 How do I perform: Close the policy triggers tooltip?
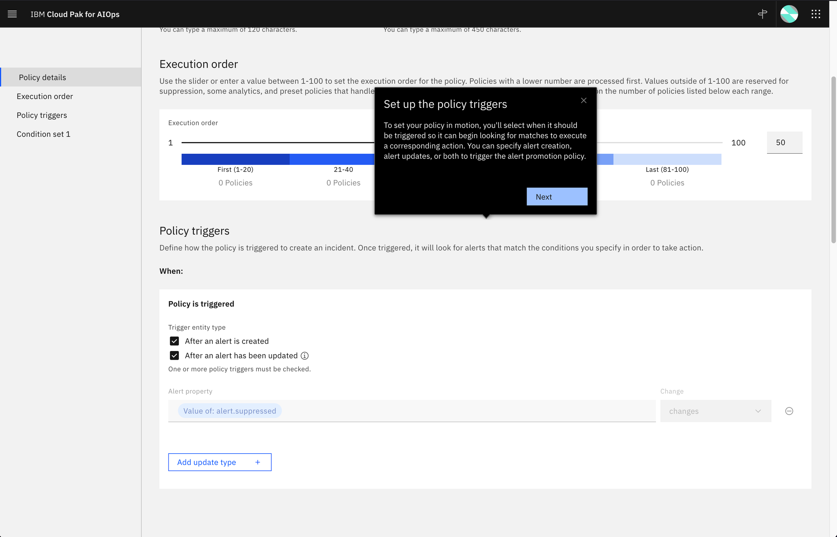(x=583, y=100)
